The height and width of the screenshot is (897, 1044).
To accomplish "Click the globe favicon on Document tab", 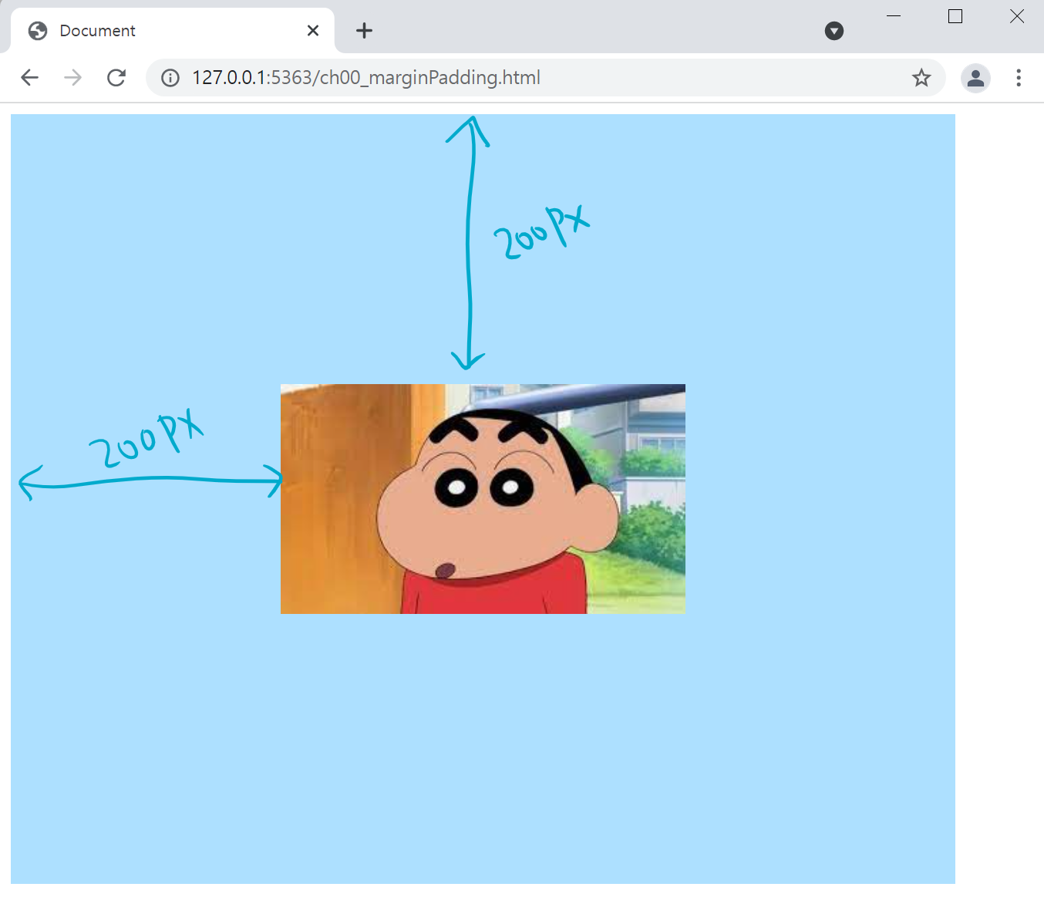I will coord(38,31).
